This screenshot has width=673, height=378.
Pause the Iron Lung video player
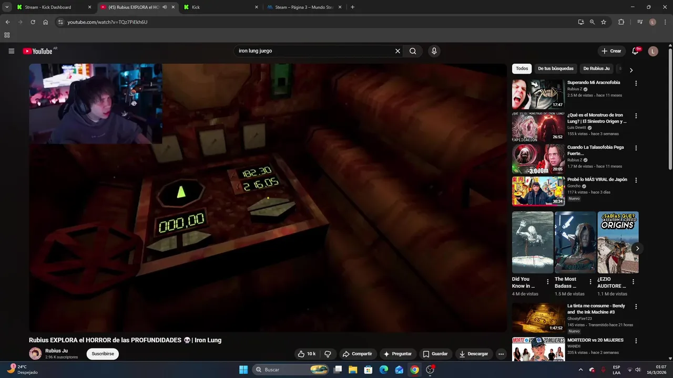click(x=268, y=198)
